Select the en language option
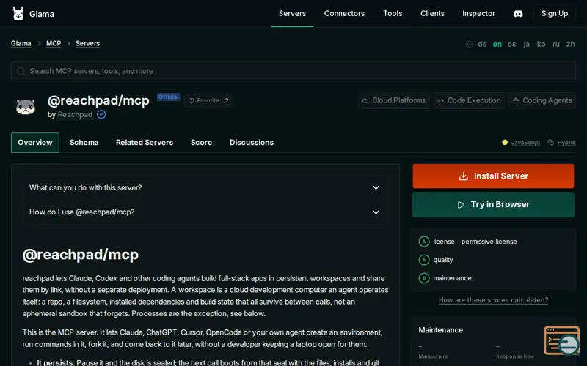This screenshot has width=587, height=366. point(497,44)
